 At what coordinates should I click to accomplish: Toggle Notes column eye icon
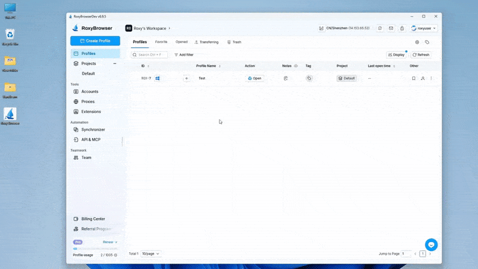296,66
